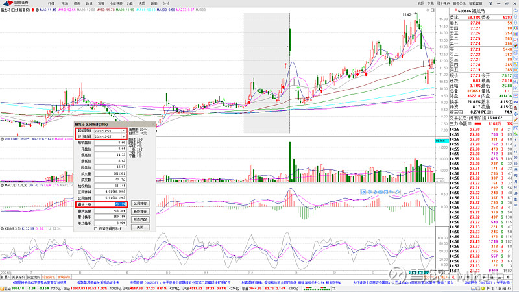Click the back arrow icon in right sidebar
The width and height of the screenshot is (519, 292).
(x=516, y=10)
